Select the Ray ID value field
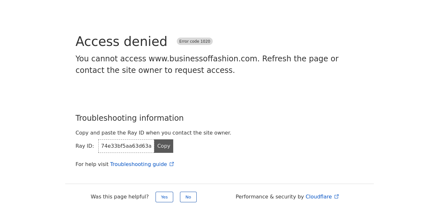The height and width of the screenshot is (210, 439). click(126, 146)
